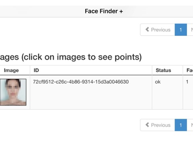Click the image ID 72cf9512 text
The height and width of the screenshot is (145, 193).
tap(81, 82)
